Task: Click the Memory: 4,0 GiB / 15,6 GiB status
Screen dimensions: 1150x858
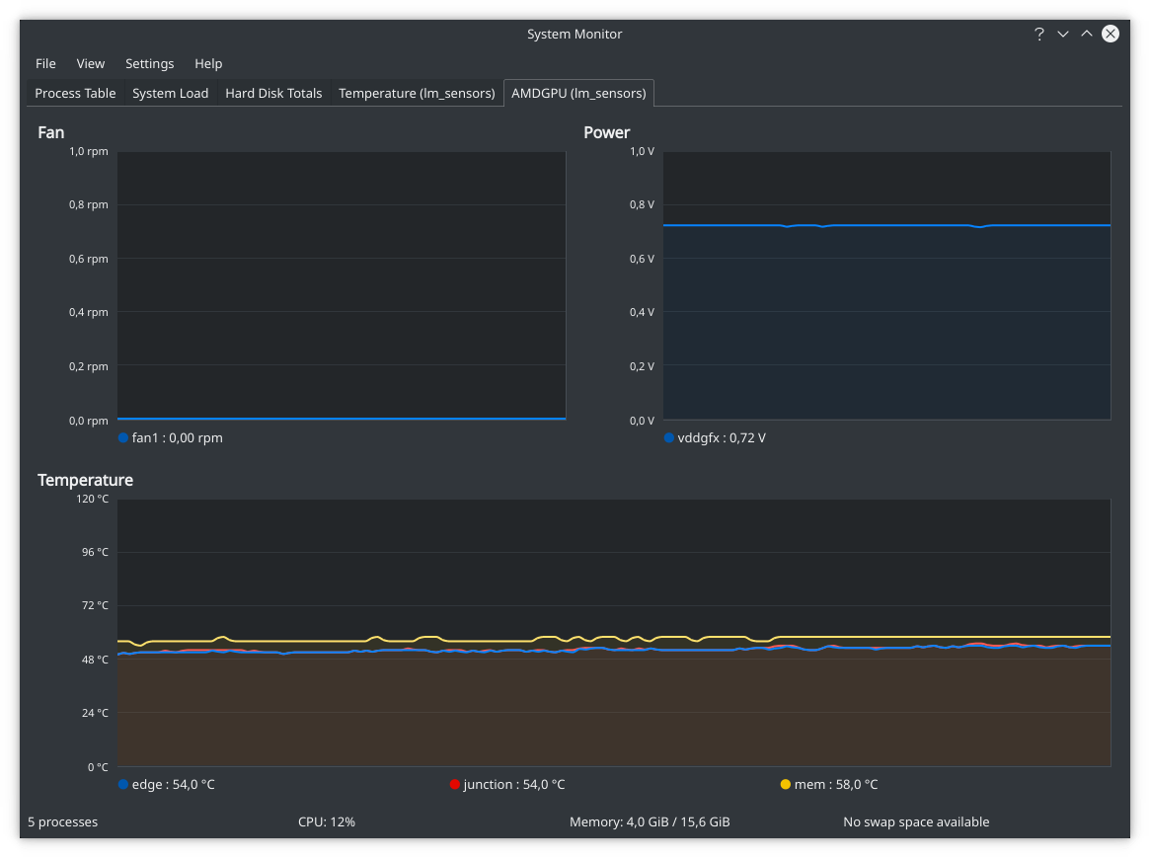Action: tap(650, 822)
